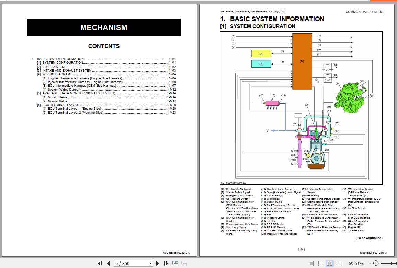The height and width of the screenshot is (268, 397).
Task: Go to the previous page arrow
Action: (108, 263)
